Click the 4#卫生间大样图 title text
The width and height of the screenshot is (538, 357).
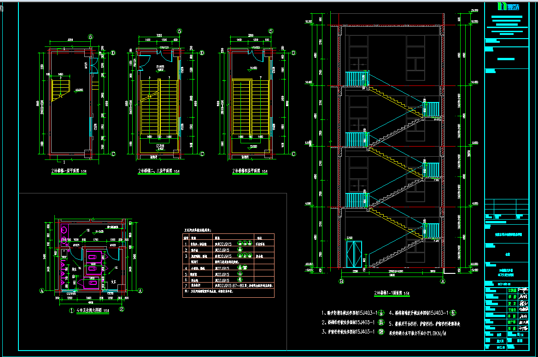(93, 310)
